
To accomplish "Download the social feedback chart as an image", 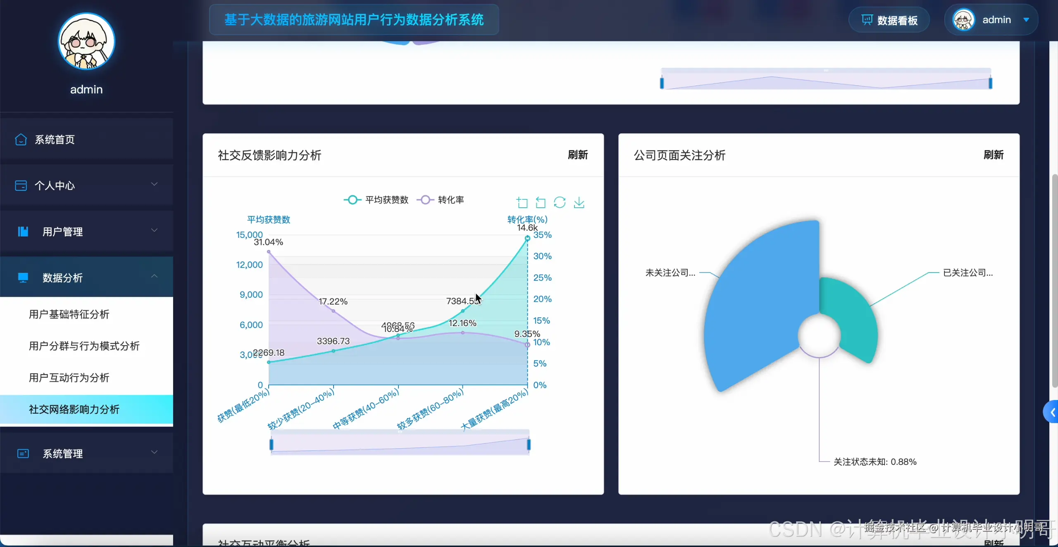I will (x=579, y=202).
